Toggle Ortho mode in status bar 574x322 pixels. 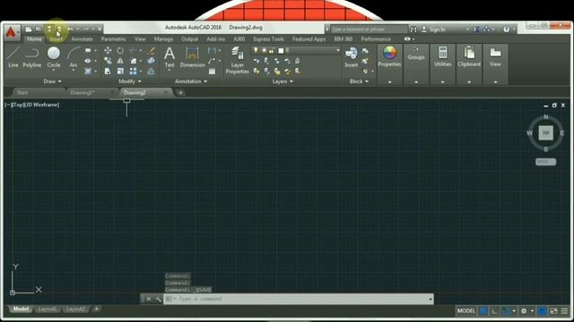(494, 311)
